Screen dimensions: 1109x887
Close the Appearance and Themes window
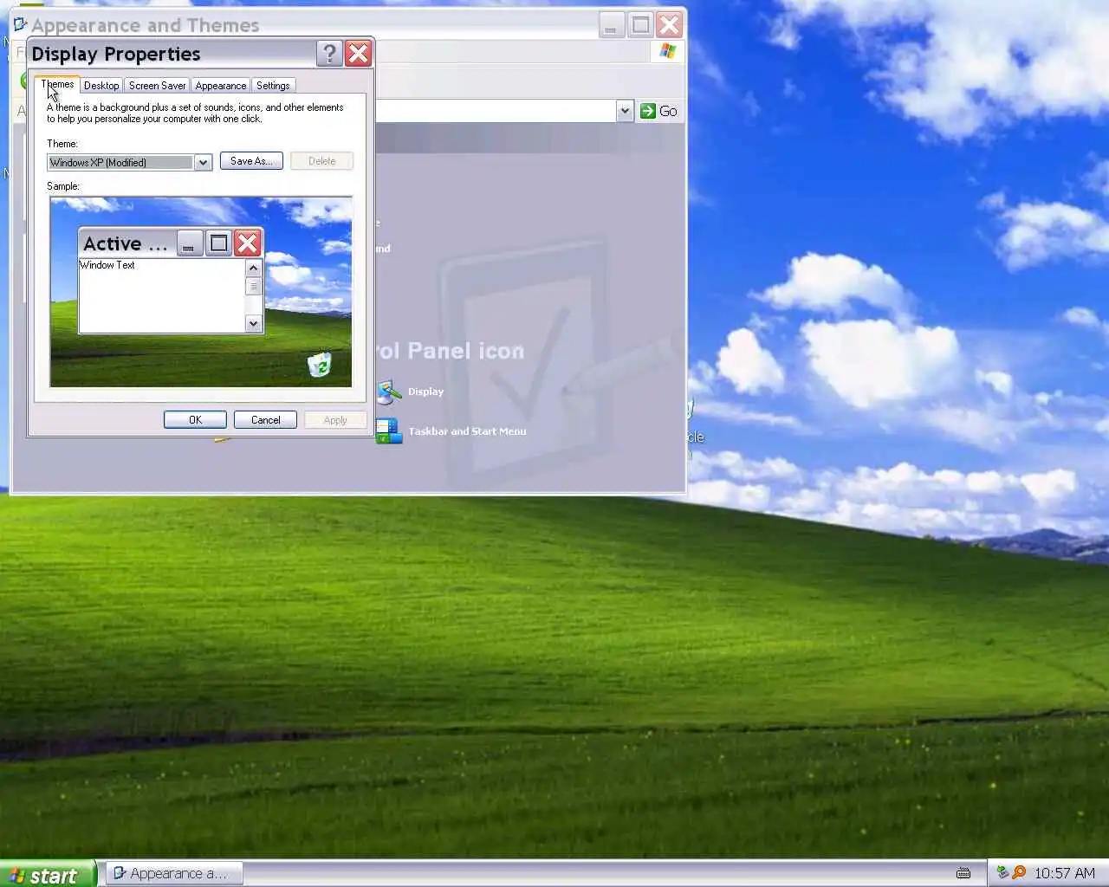click(x=669, y=24)
